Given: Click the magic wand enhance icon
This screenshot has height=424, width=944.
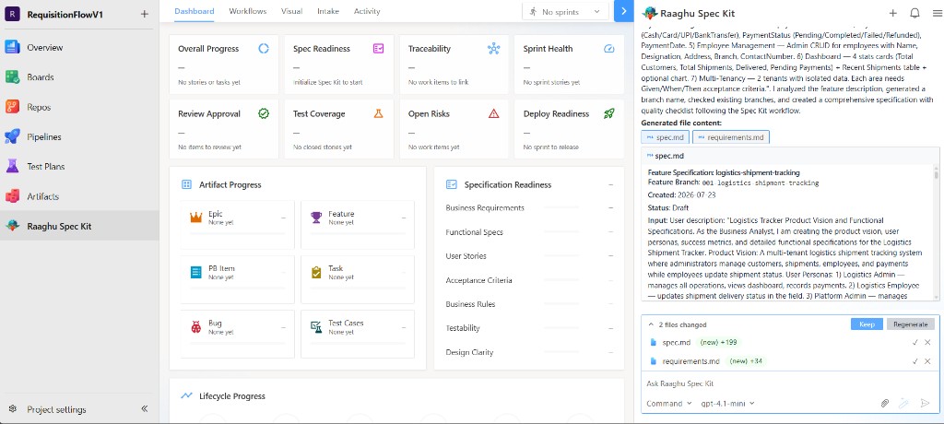Looking at the screenshot, I should click(x=903, y=404).
